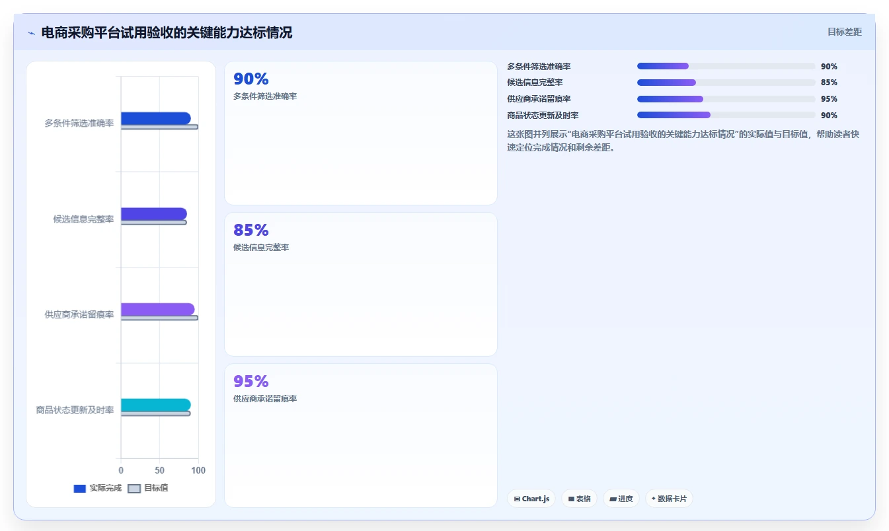The width and height of the screenshot is (889, 531).
Task: Click the 多条件筛选准确率 progress bar
Action: click(x=726, y=66)
